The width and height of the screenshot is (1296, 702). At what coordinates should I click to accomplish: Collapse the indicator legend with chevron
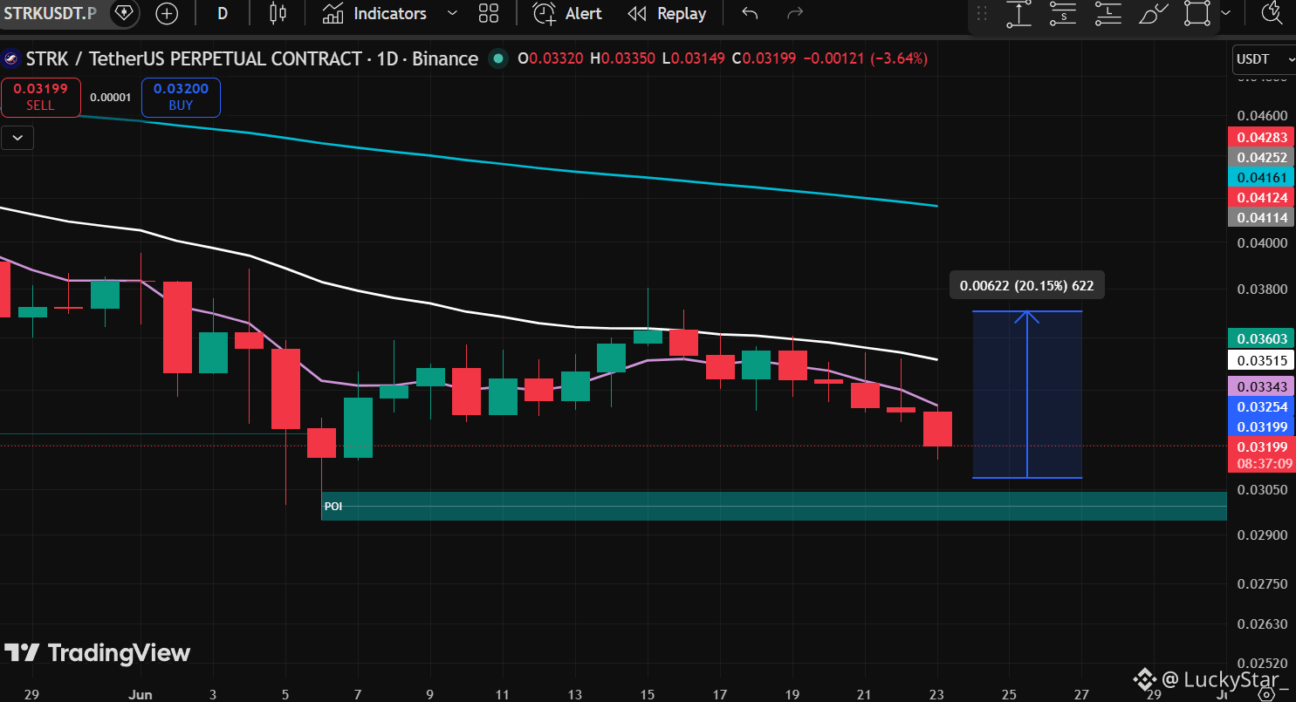17,137
